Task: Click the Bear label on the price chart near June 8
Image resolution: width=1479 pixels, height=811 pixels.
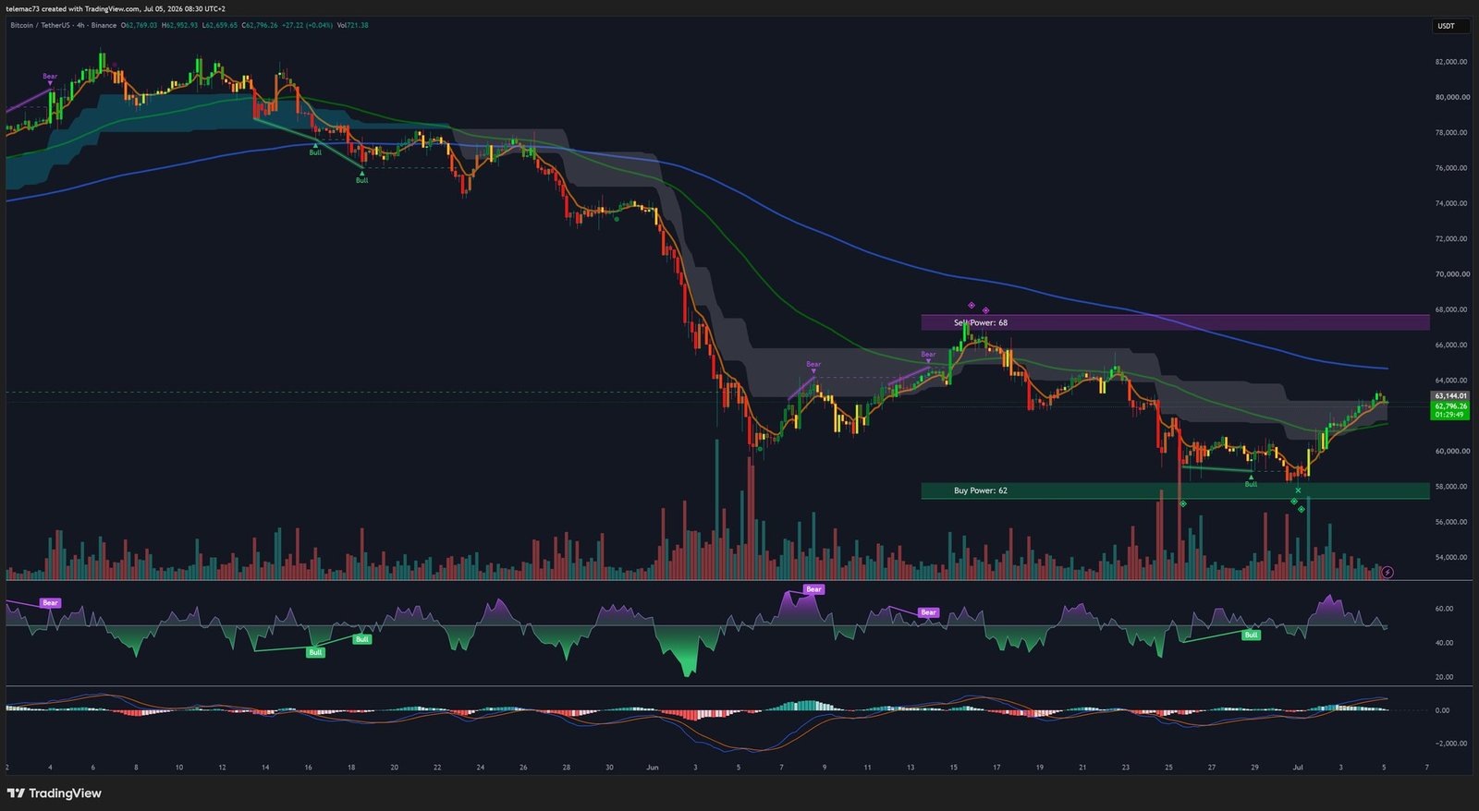Action: coord(813,364)
